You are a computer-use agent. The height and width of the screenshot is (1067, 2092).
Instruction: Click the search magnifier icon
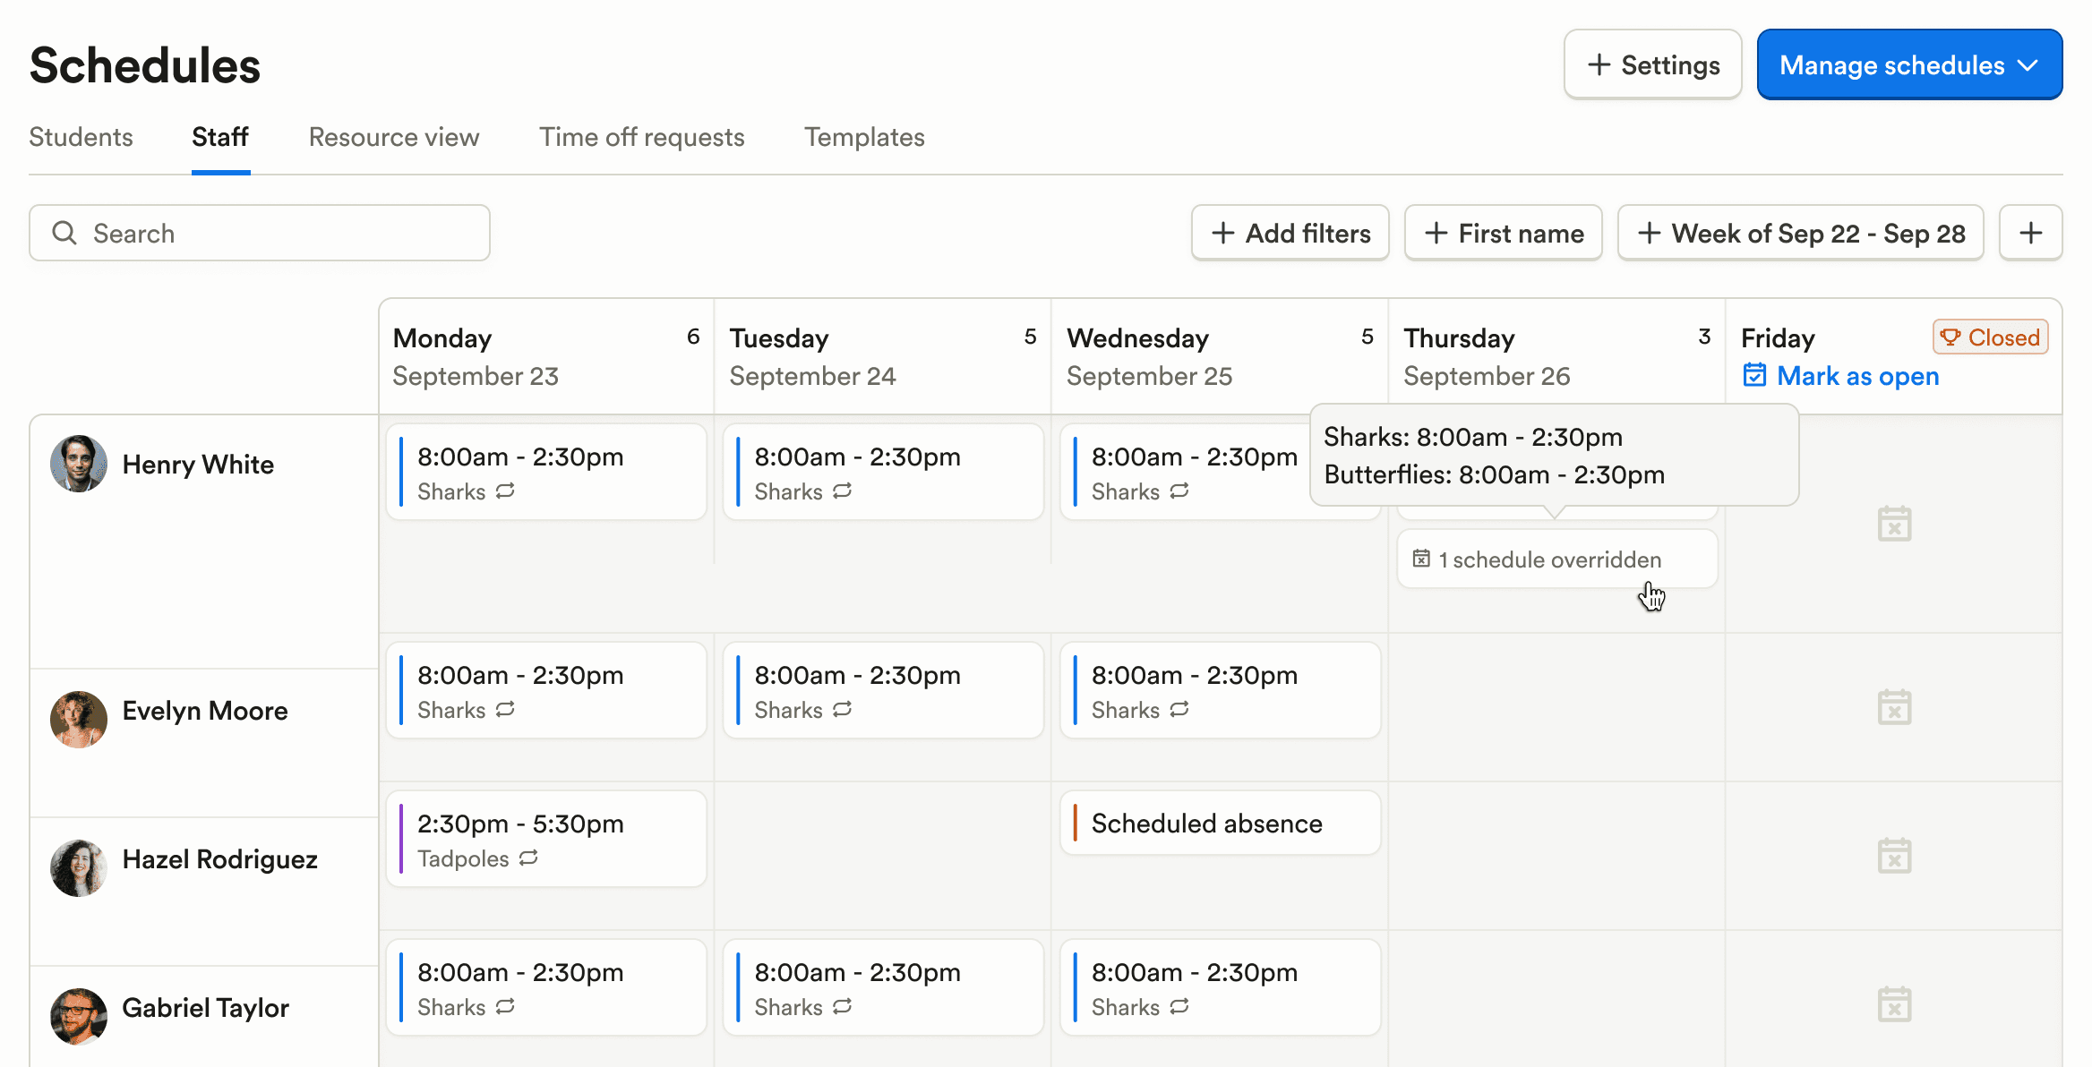(64, 233)
